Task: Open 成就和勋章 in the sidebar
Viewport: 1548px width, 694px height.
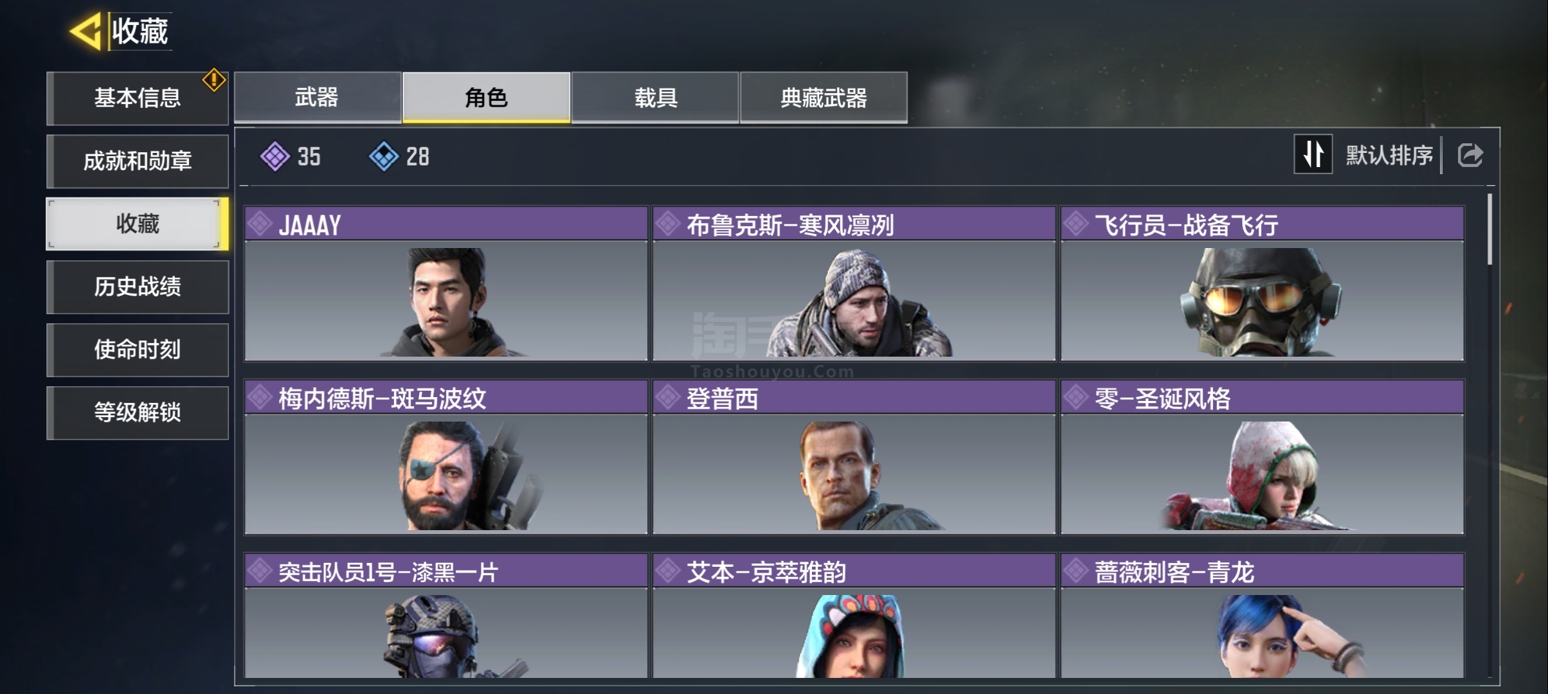Action: click(138, 161)
